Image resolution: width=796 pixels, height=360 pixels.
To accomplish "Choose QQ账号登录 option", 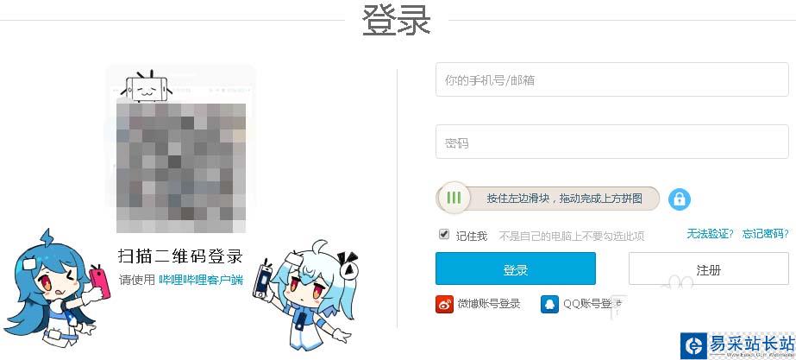I will click(592, 304).
